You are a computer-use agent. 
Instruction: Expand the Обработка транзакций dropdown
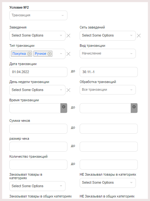coord(108,90)
